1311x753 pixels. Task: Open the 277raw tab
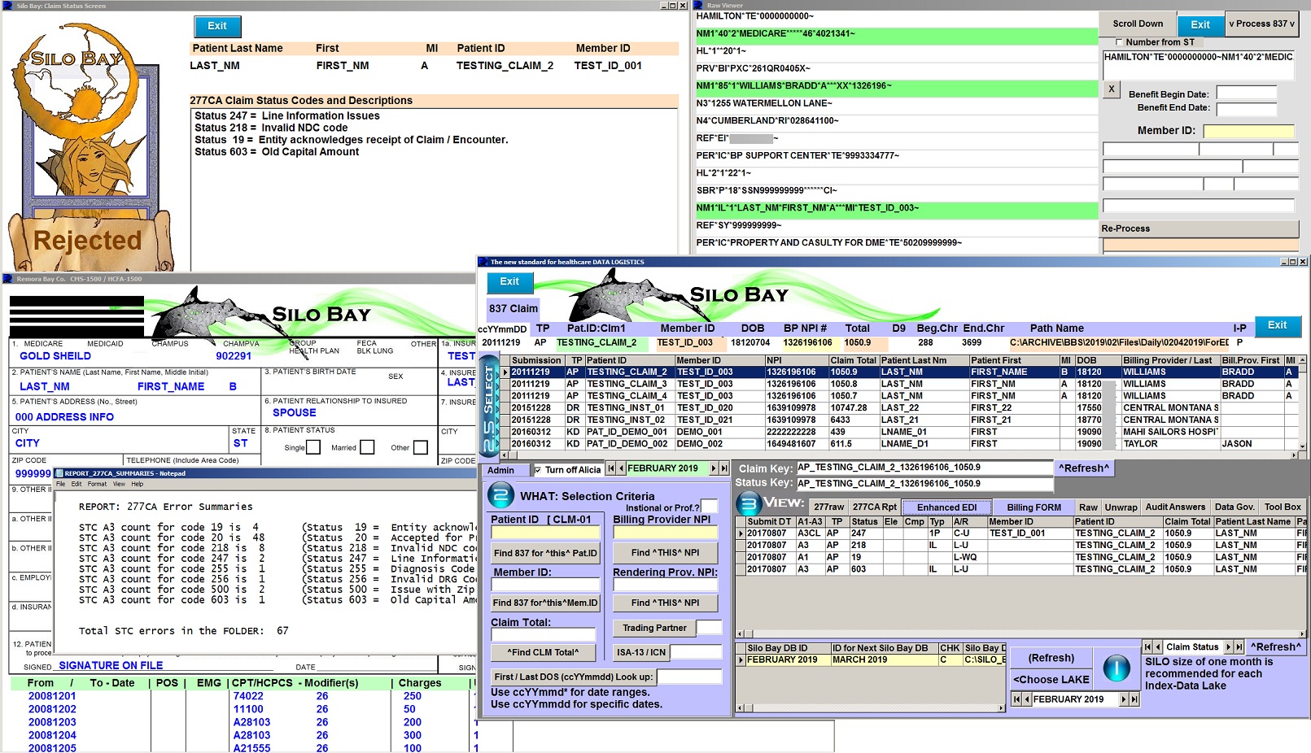coord(829,507)
